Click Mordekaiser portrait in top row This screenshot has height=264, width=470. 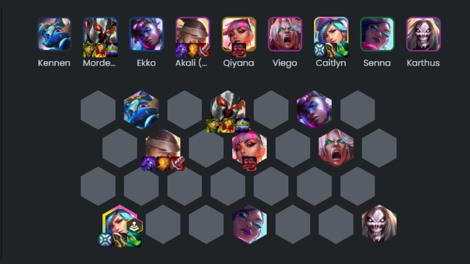101,34
